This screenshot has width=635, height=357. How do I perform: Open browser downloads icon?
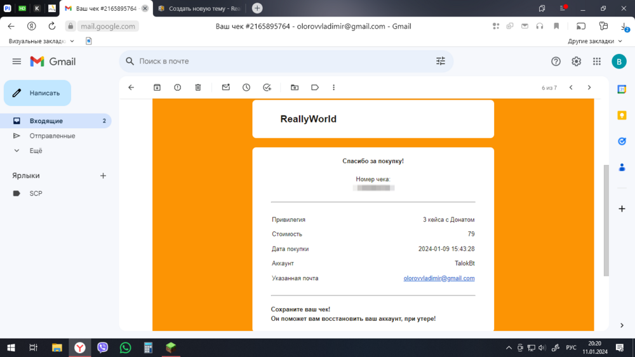coord(624,26)
